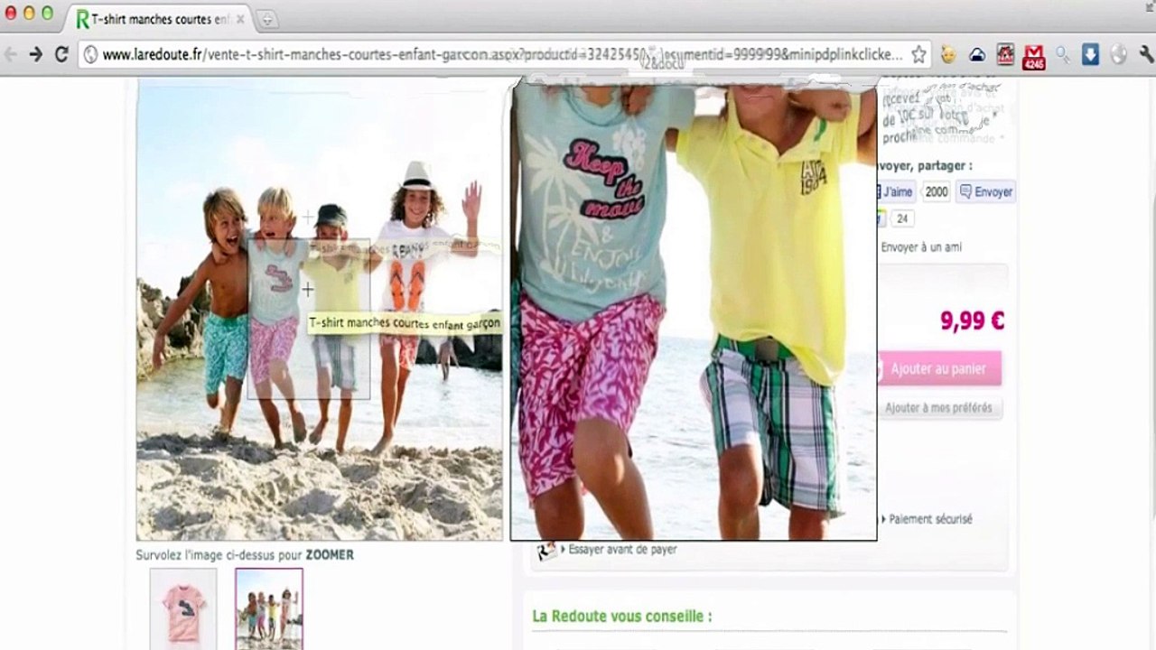Maximize the browser window with green button
The image size is (1156, 650).
click(47, 13)
